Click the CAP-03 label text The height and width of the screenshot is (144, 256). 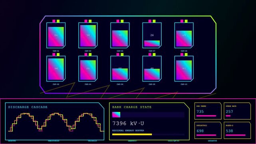coord(88,51)
